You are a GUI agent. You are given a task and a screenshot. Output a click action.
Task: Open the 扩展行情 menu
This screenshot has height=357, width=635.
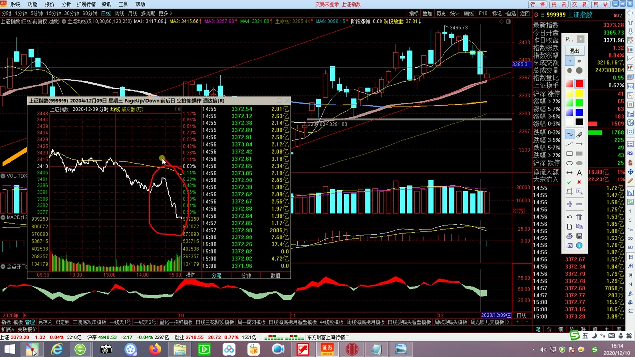[x=86, y=4]
